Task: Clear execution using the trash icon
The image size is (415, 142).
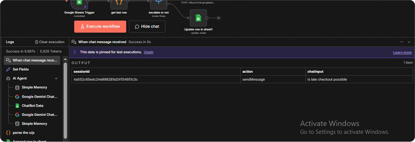Action: [x=37, y=42]
